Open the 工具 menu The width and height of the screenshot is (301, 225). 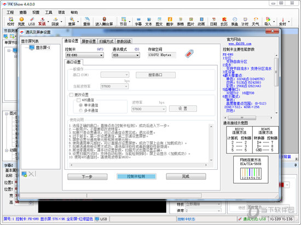(49, 12)
